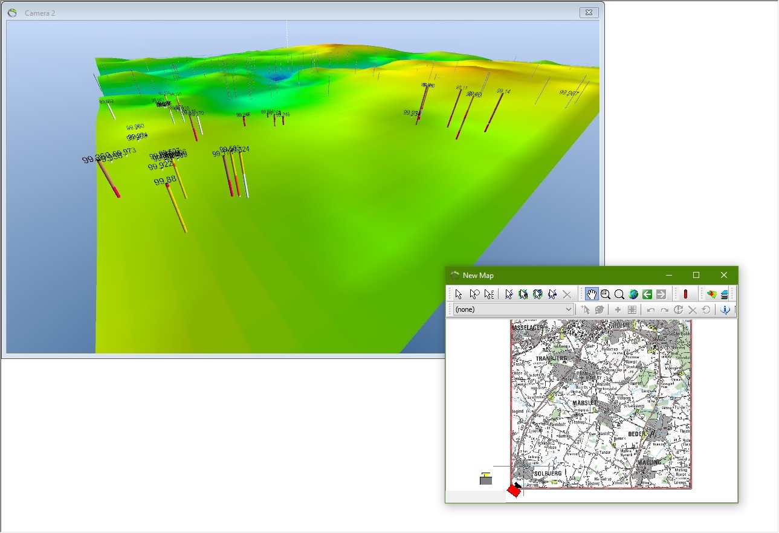This screenshot has height=533, width=779.
Task: Click the grey polygon edit icon
Action: pyautogui.click(x=600, y=309)
